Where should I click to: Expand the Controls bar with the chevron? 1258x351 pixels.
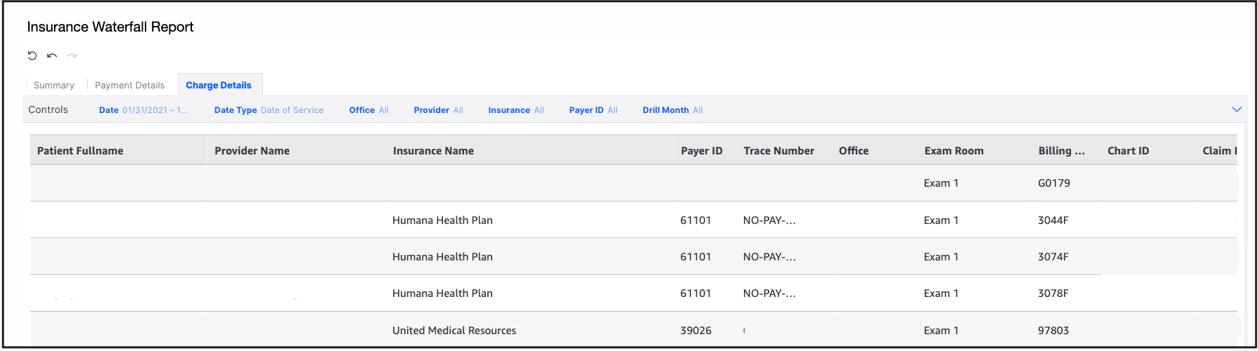point(1236,110)
